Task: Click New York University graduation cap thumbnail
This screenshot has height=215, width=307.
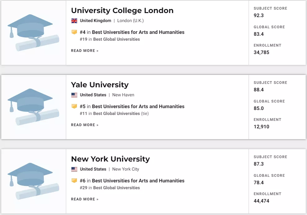Action: tap(34, 181)
